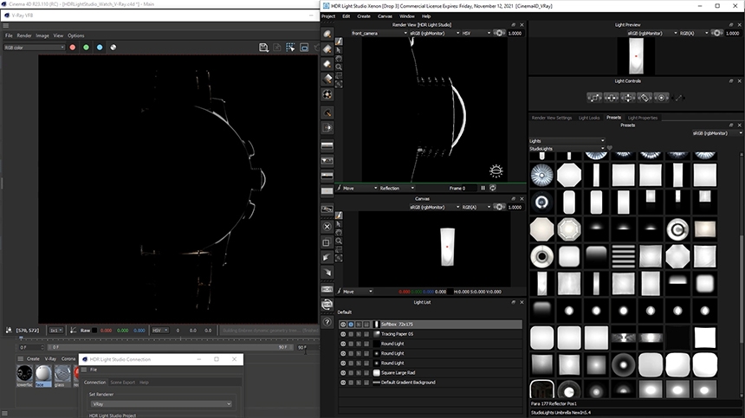745x418 pixels.
Task: Select brush tool in Render View toolbar
Action: [339, 42]
